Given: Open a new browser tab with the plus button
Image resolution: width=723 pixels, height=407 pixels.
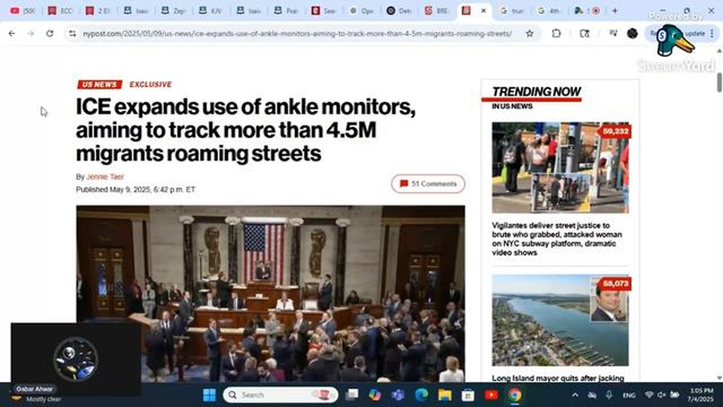Looking at the screenshot, I should 615,11.
